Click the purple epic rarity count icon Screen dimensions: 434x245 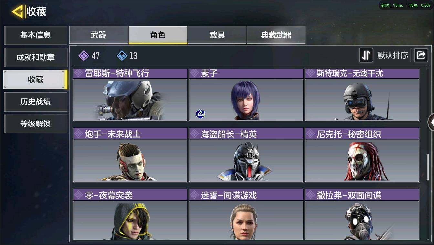pos(84,56)
